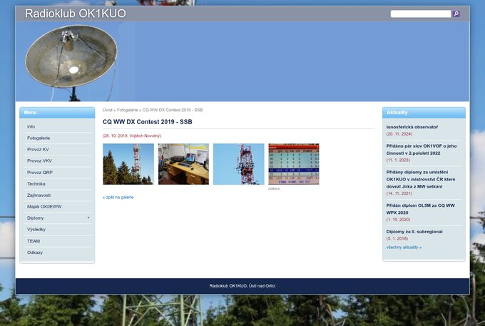
Task: Open news about diplomy za umístění OK1KUO
Action: coord(421,179)
